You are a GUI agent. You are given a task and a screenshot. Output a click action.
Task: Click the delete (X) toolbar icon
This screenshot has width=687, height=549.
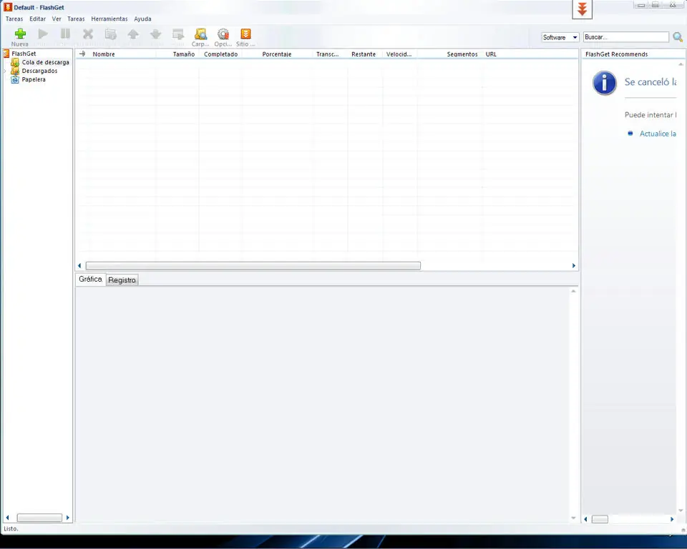pos(88,34)
